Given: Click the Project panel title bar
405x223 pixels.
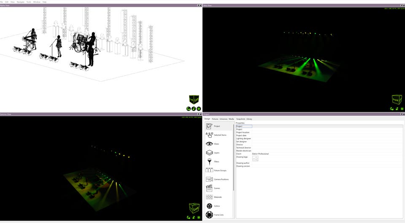Looking at the screenshot, I should point(304,114).
